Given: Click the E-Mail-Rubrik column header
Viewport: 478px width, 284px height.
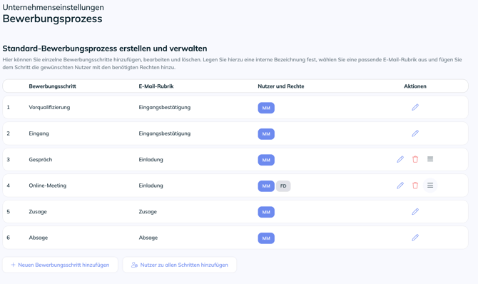Looking at the screenshot, I should tap(156, 86).
